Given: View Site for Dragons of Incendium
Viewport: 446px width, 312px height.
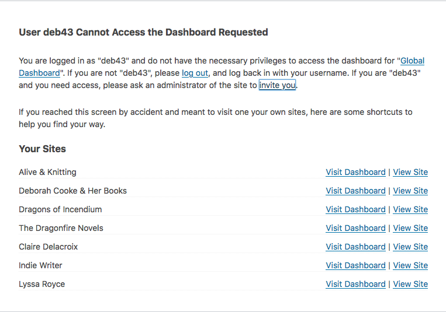Looking at the screenshot, I should click(410, 209).
